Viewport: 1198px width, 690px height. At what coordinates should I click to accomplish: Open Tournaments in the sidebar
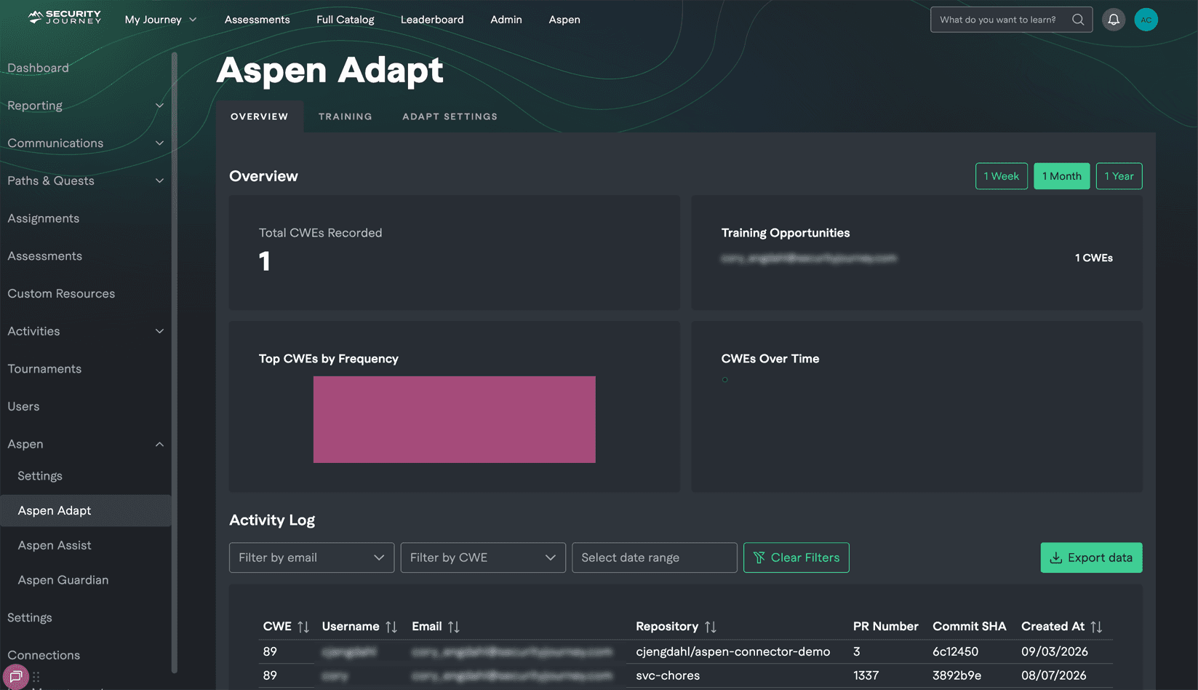[x=44, y=369]
